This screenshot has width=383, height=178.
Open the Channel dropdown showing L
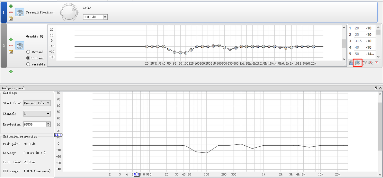pyautogui.click(x=37, y=113)
